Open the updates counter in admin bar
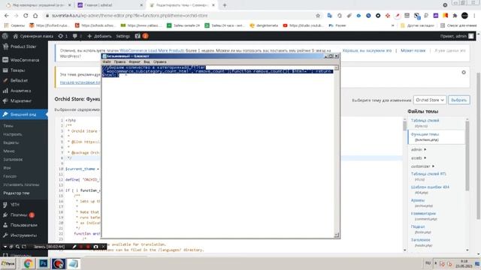 pos(63,36)
